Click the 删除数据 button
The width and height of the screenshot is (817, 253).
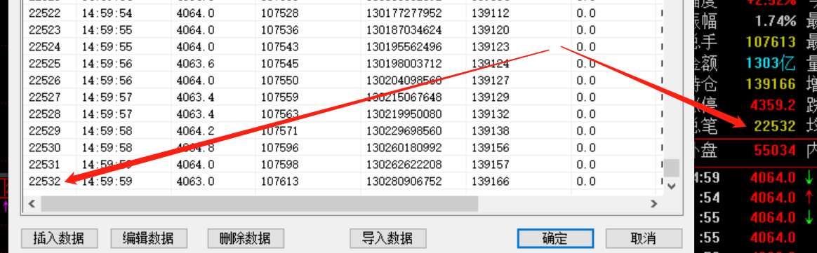245,238
